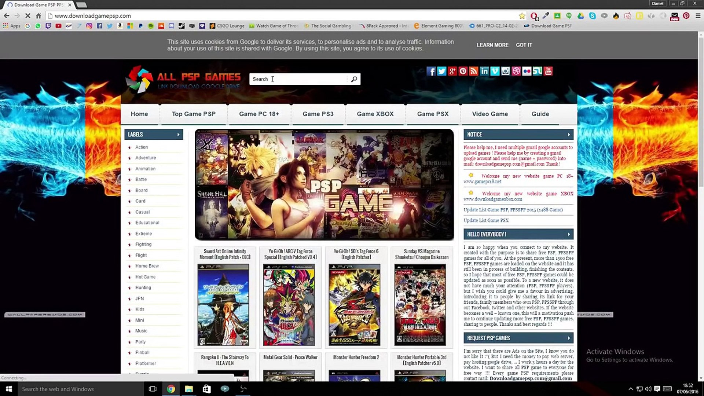Open the CSGO Lounge bookmark

(227, 26)
